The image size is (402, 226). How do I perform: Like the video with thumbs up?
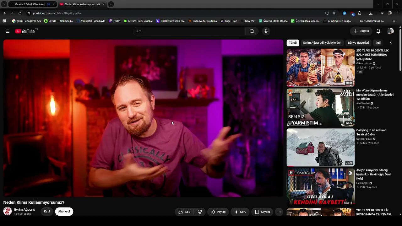tap(185, 212)
